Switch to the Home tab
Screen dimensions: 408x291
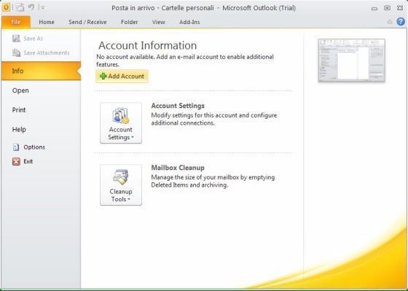(x=47, y=22)
